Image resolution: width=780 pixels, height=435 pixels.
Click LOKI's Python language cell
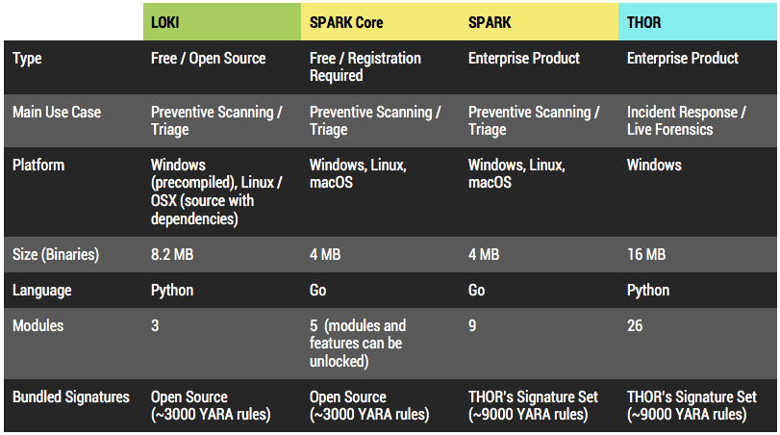[x=172, y=290]
